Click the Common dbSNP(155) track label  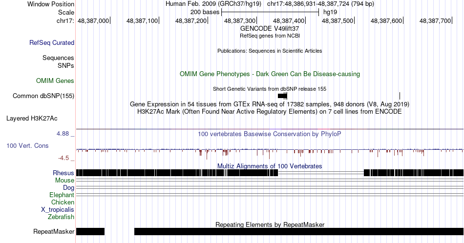pos(43,96)
